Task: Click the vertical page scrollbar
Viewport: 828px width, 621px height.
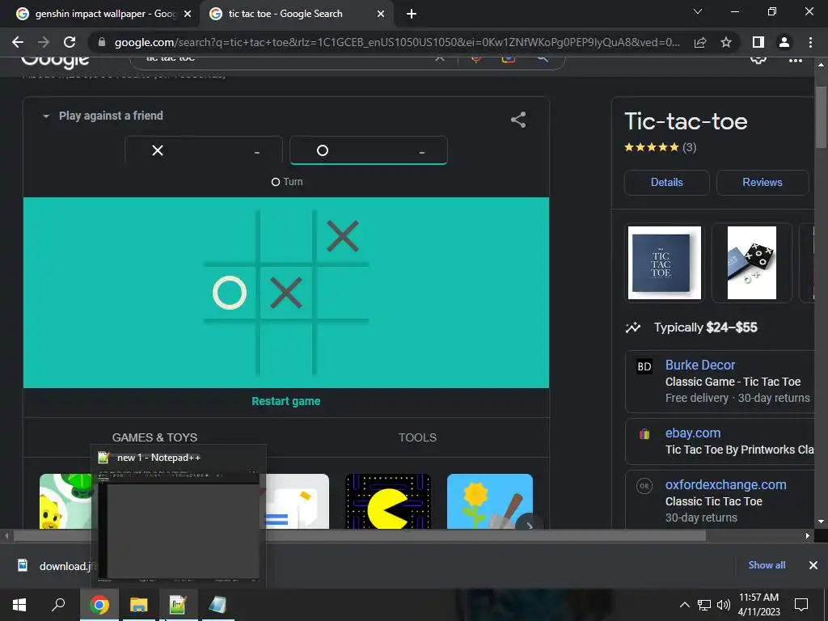Action: click(x=821, y=116)
